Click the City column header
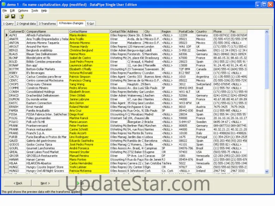Screen dimensions: 275x206 [x=152, y=31]
